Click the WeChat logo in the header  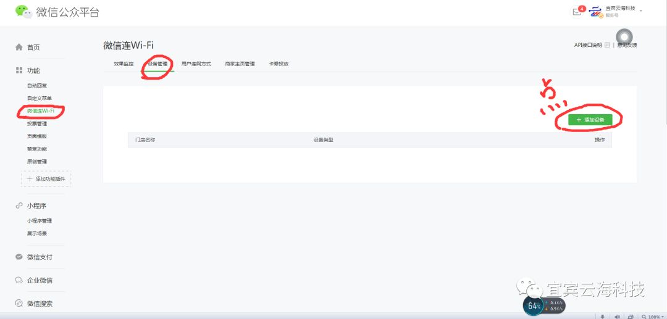[23, 12]
